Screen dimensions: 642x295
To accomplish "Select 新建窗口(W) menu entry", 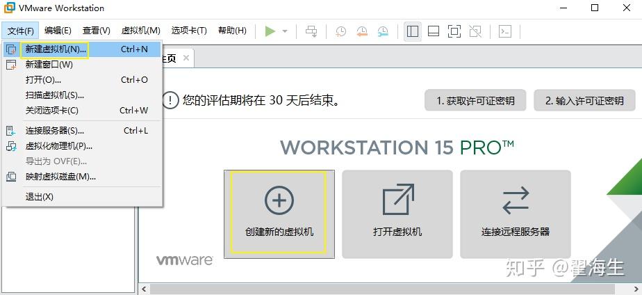I will click(82, 65).
